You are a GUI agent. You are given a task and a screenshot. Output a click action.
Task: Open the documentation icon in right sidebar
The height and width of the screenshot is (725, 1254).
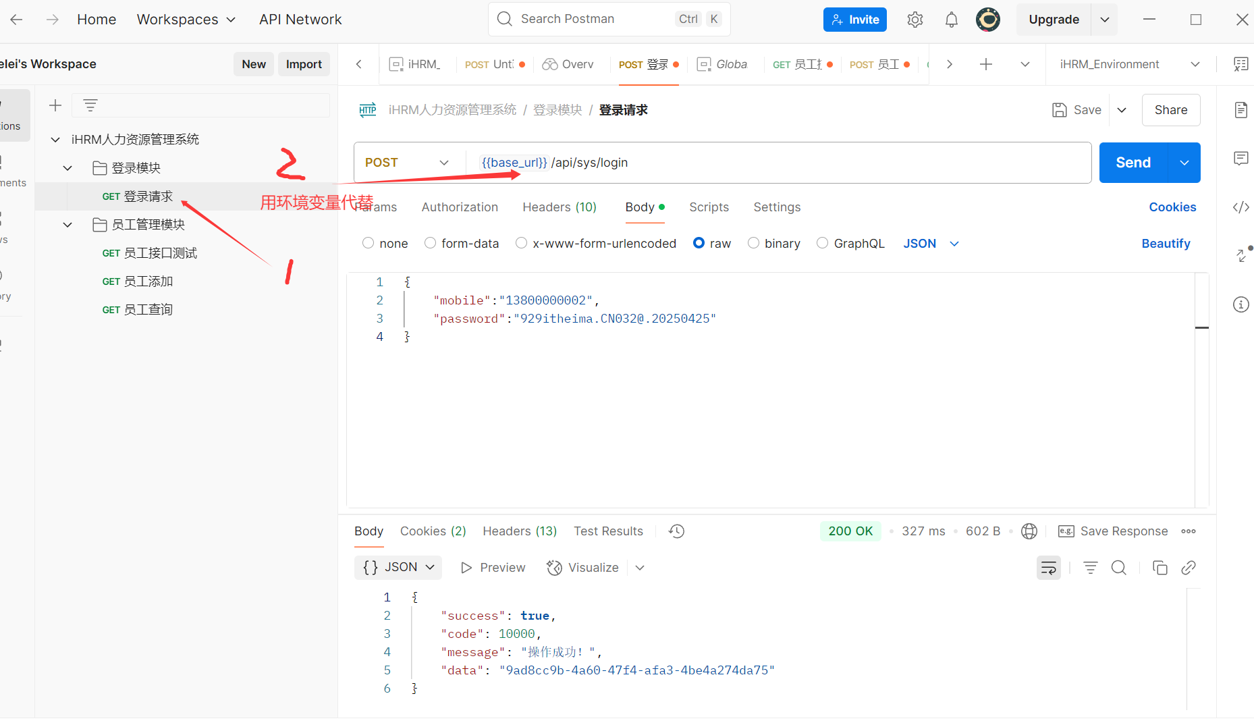1241,110
